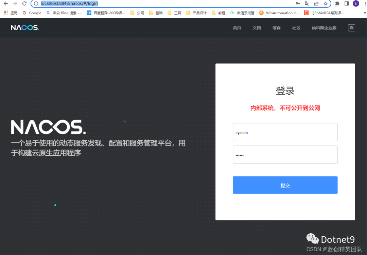Viewport: 367px width, 255px height.
Task: Click the NACOS logo in the header
Action: [25, 27]
